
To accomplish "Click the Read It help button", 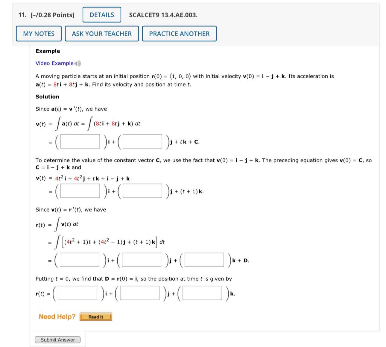I will point(96,317).
